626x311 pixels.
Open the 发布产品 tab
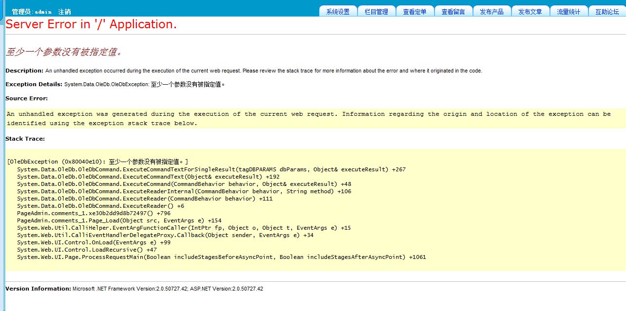tap(492, 12)
